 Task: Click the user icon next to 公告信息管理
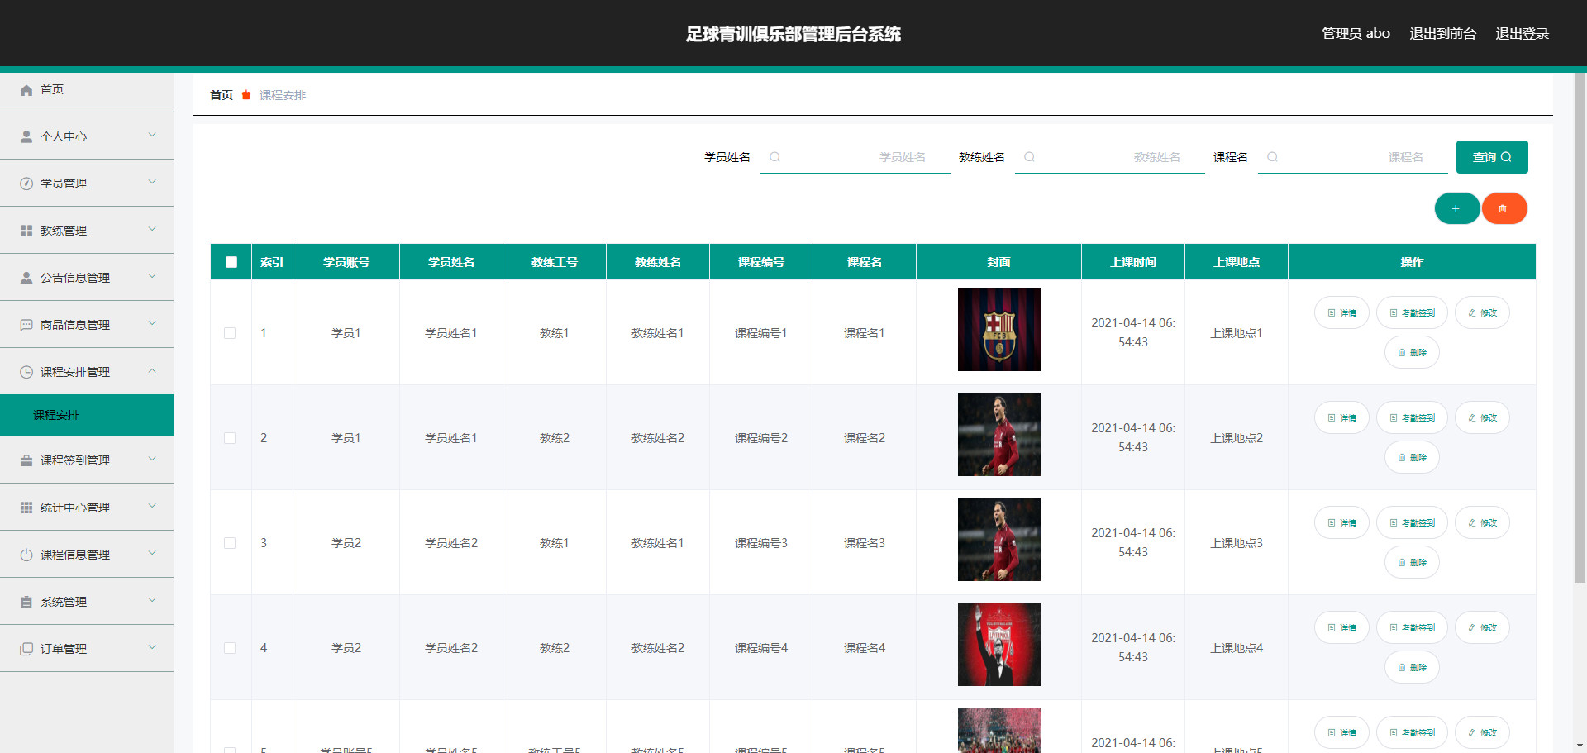pyautogui.click(x=26, y=278)
